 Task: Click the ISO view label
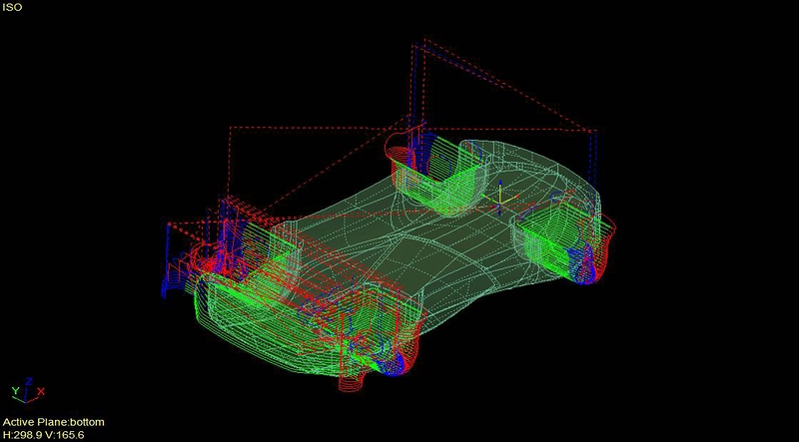[12, 8]
